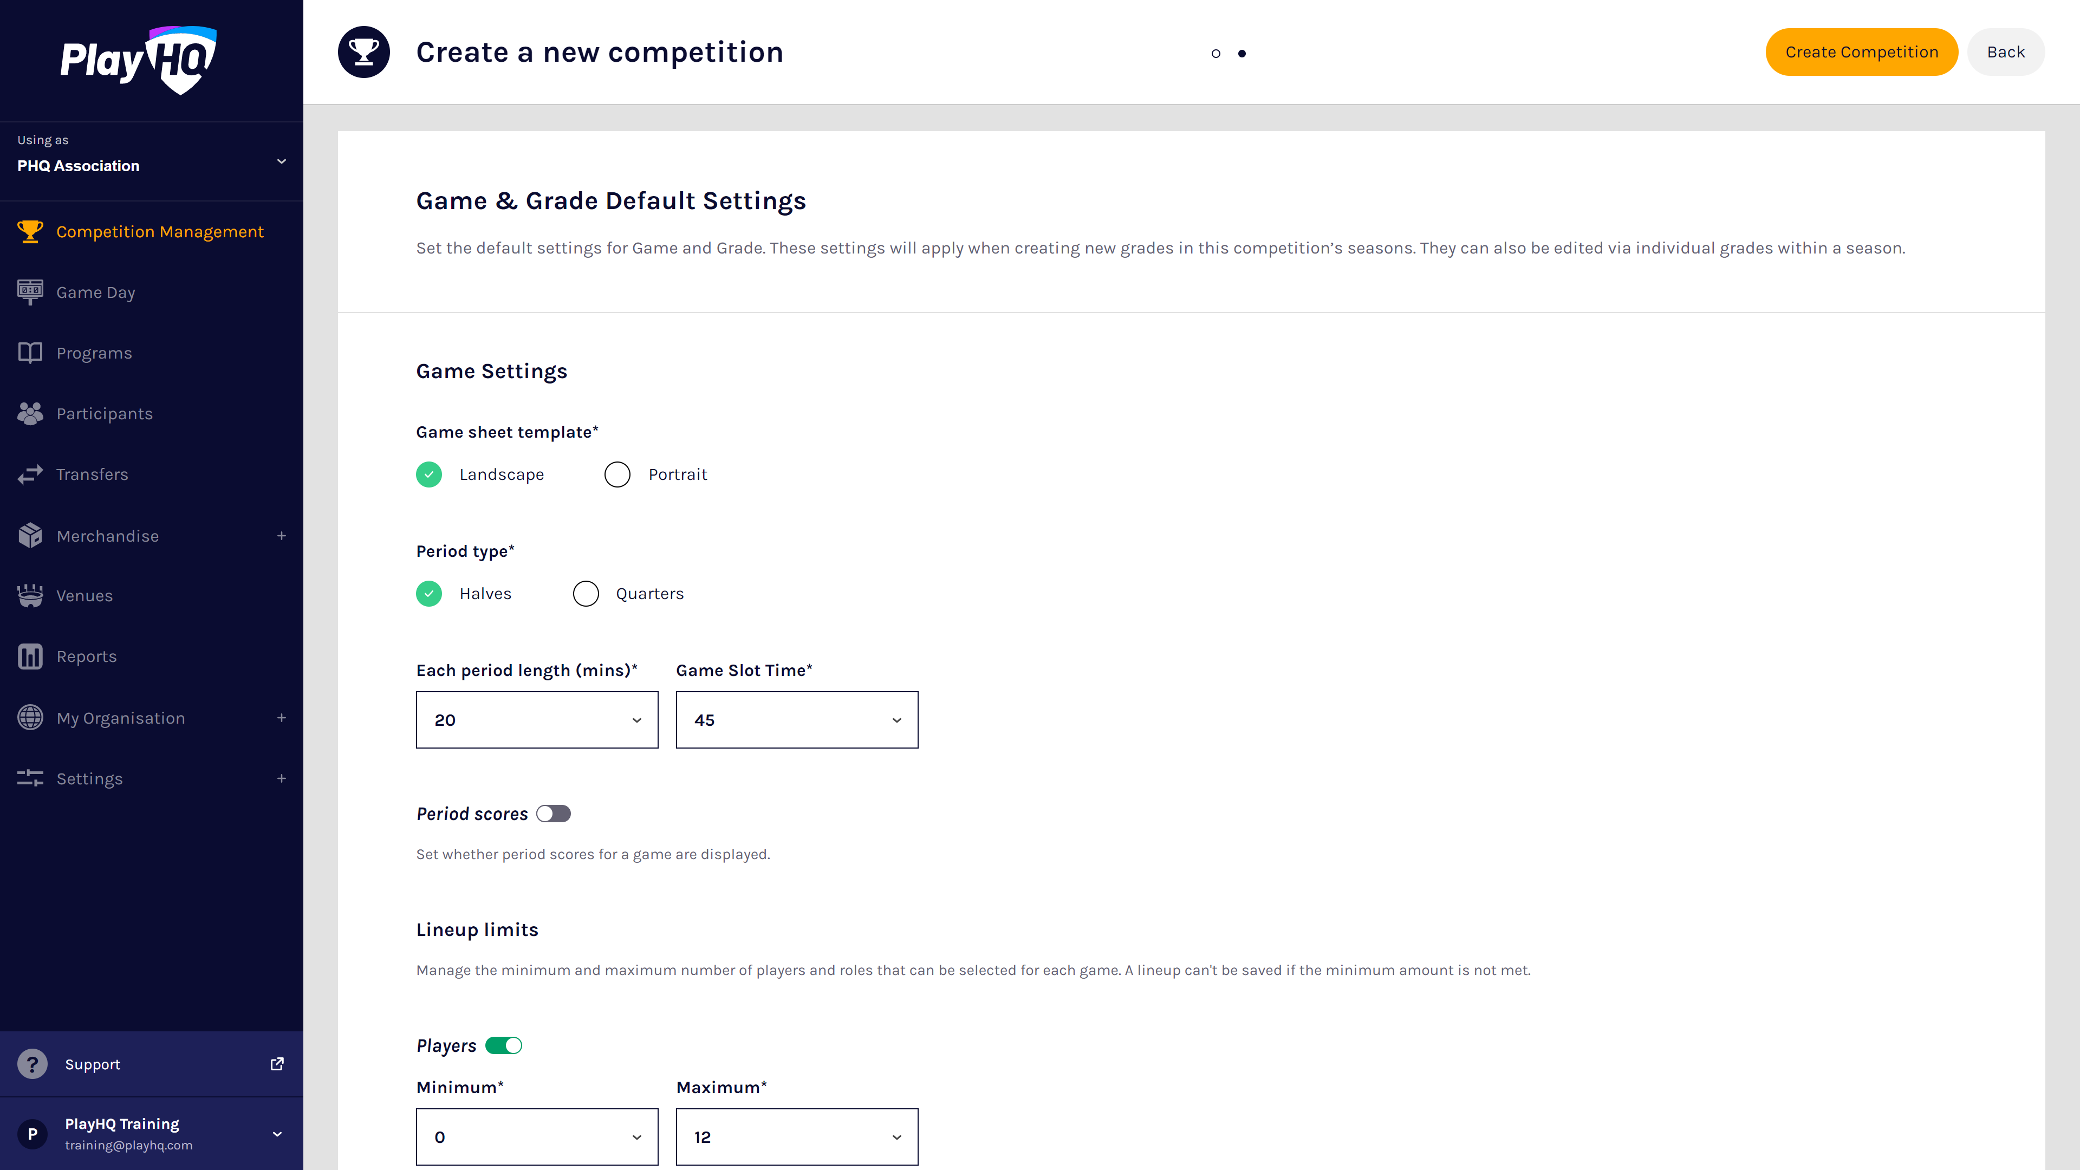Select the first page indicator dot
2080x1170 pixels.
1215,53
